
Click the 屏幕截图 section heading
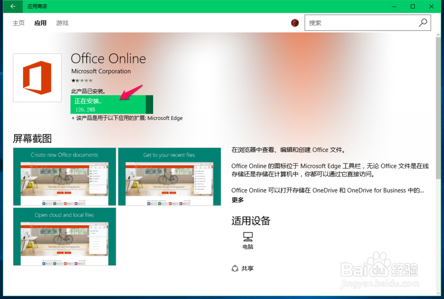tap(32, 139)
